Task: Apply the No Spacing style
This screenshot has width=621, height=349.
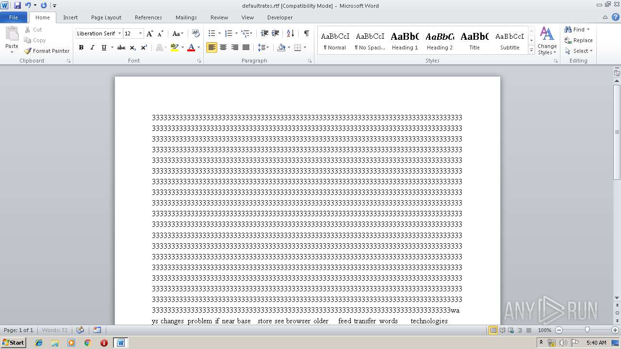Action: [x=370, y=41]
